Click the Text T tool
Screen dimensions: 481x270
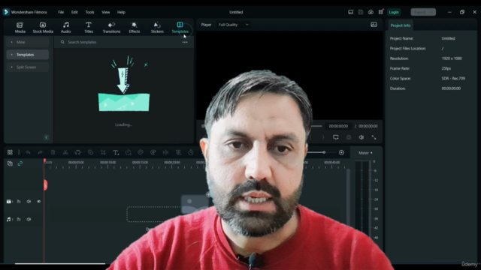tap(116, 152)
